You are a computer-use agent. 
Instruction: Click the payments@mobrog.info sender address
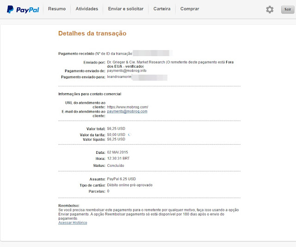[127, 71]
